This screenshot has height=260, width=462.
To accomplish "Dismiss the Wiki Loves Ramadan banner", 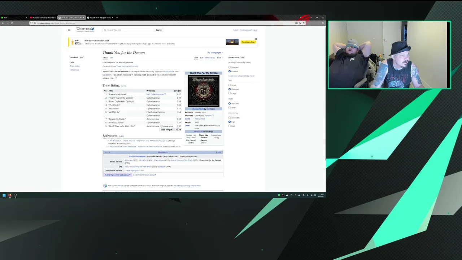I will pyautogui.click(x=256, y=39).
